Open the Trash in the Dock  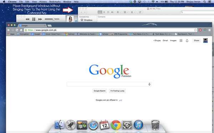[155, 125]
